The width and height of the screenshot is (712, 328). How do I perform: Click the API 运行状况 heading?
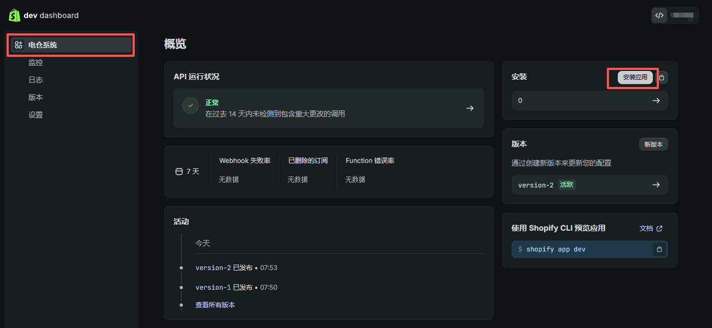[197, 77]
